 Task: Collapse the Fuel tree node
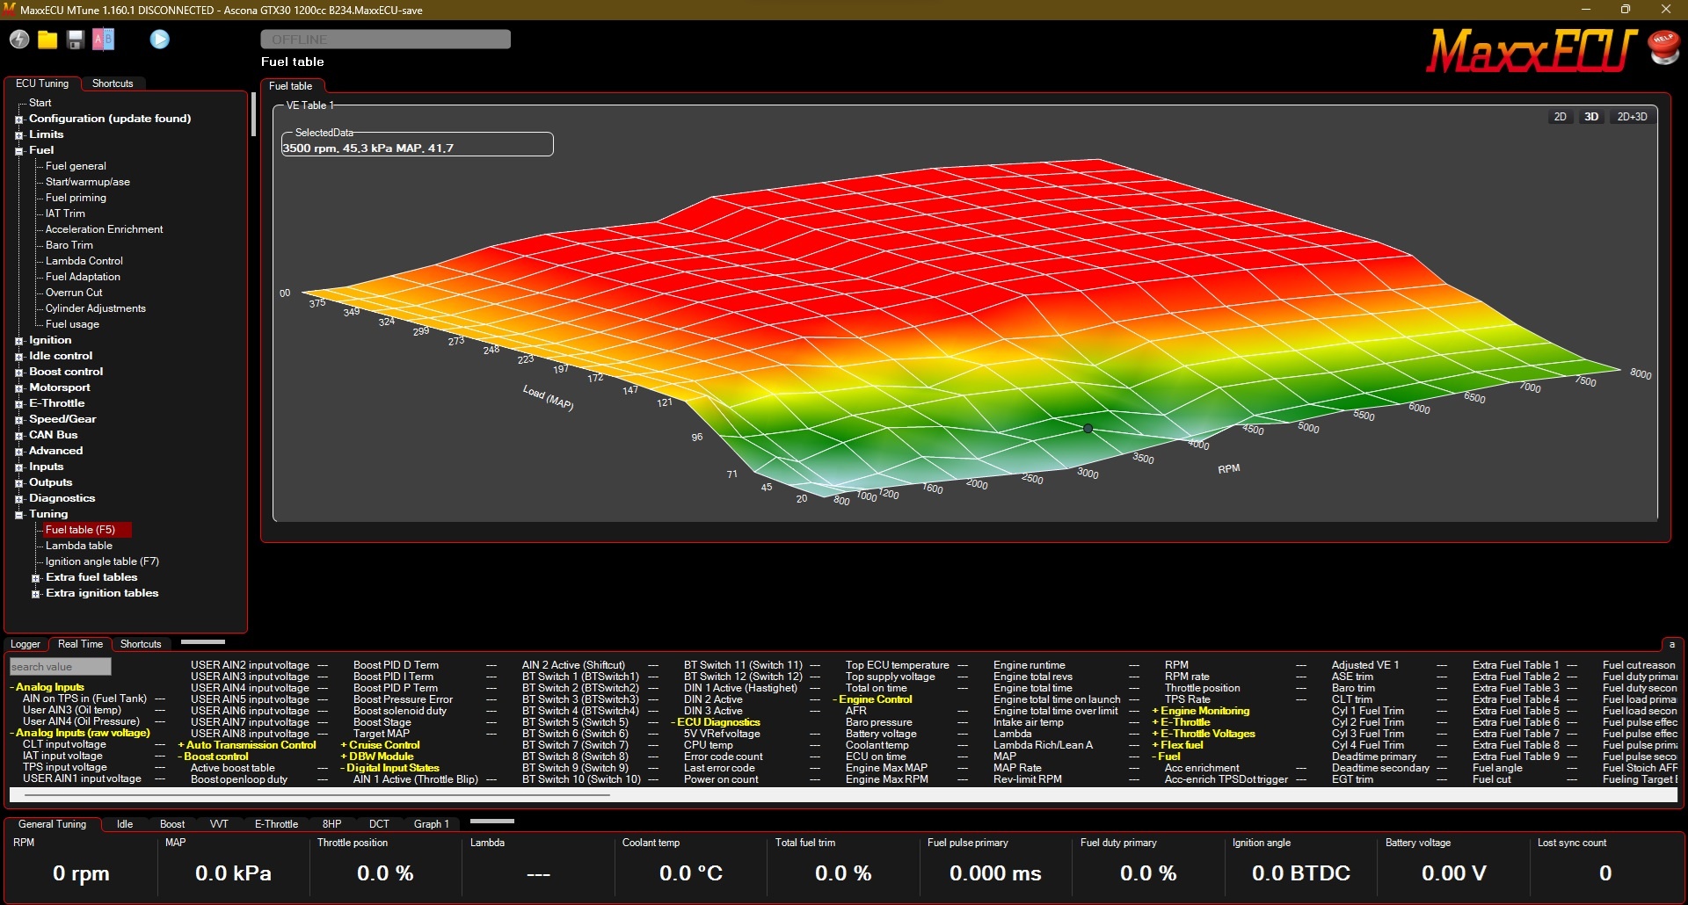tap(18, 151)
